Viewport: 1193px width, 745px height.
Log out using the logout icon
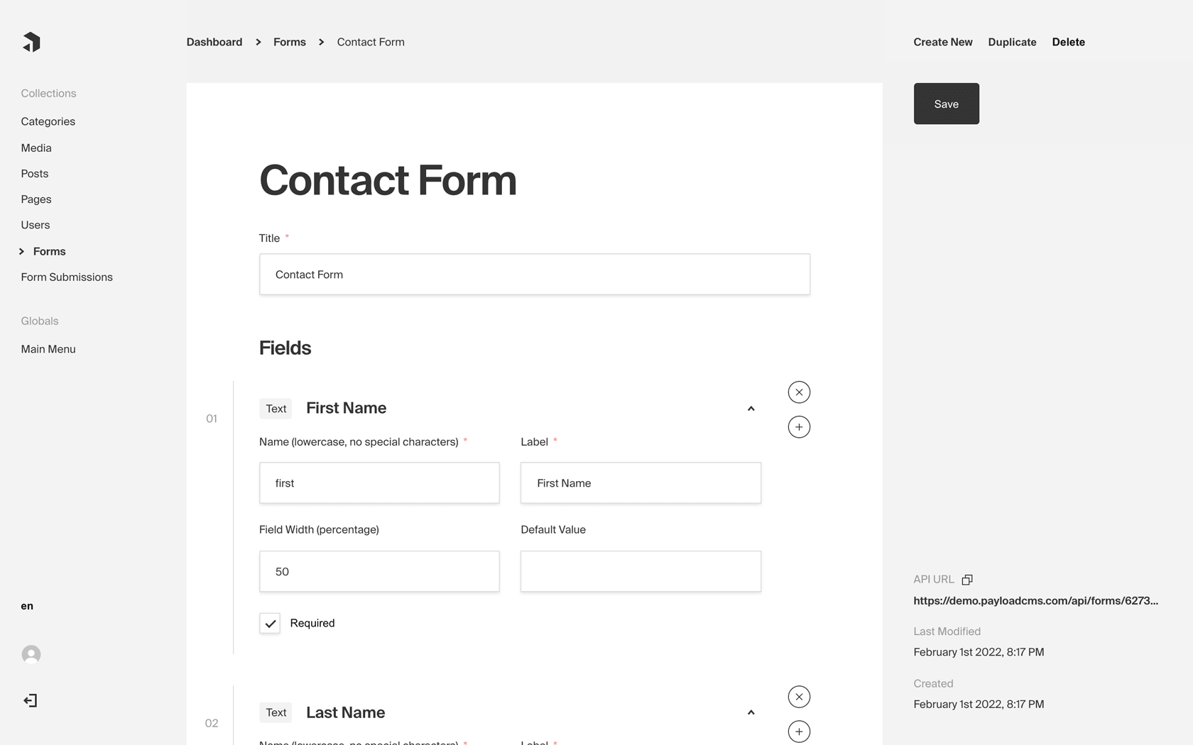31,700
